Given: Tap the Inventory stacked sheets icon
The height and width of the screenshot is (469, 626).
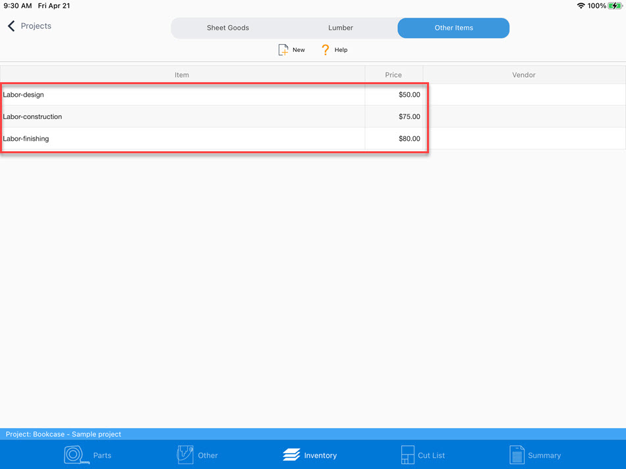Looking at the screenshot, I should click(x=291, y=455).
